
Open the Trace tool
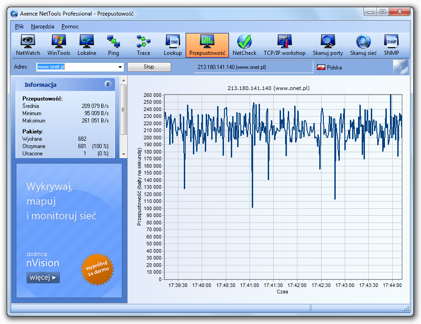click(143, 45)
